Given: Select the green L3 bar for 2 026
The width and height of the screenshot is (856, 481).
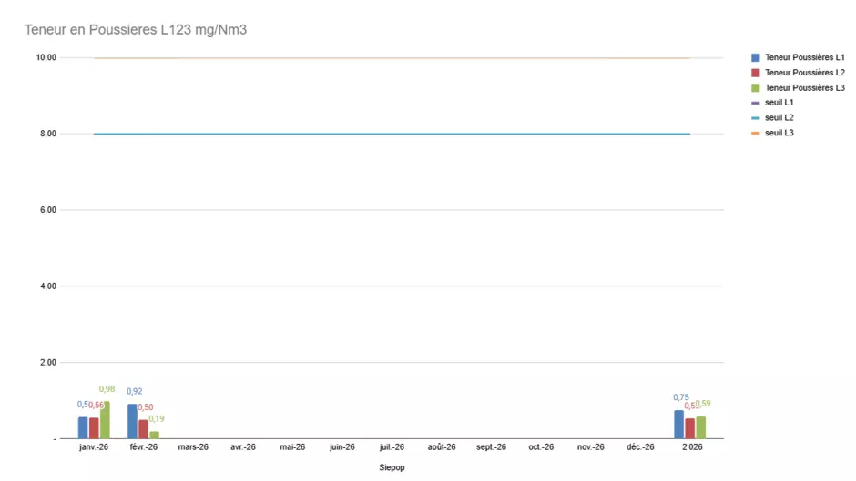Looking at the screenshot, I should click(x=700, y=427).
